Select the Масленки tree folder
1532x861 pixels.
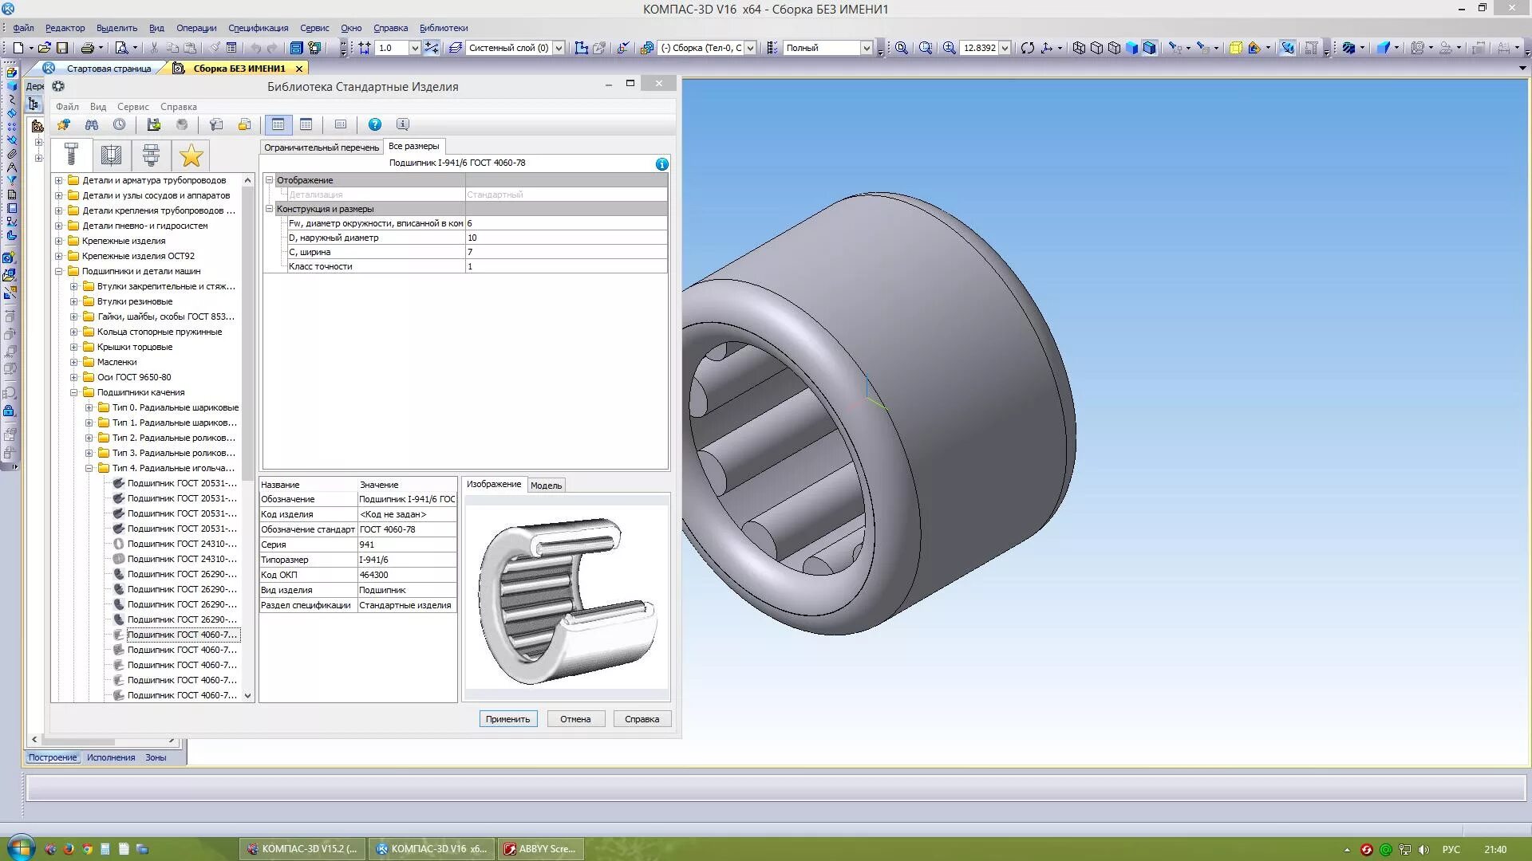[x=117, y=362]
